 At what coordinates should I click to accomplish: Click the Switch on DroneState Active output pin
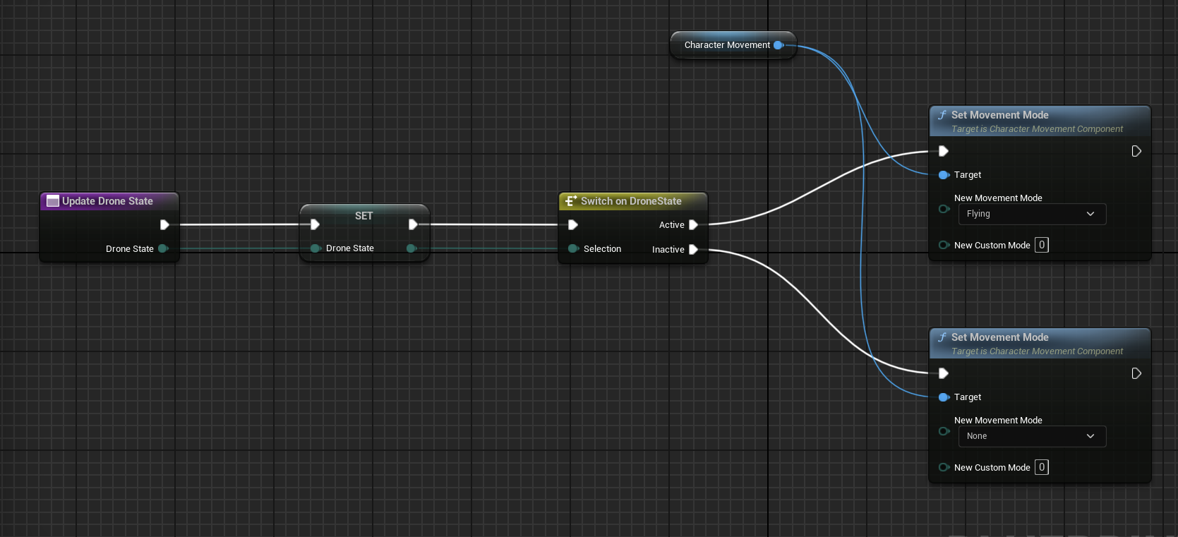pyautogui.click(x=693, y=225)
